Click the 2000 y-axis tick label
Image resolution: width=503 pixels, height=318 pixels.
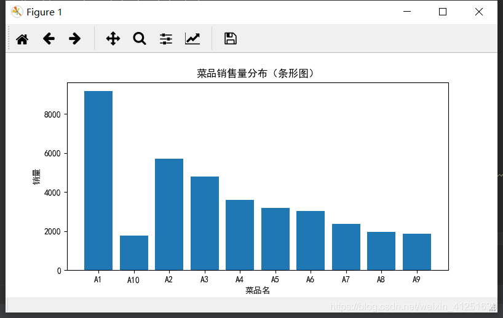point(52,231)
